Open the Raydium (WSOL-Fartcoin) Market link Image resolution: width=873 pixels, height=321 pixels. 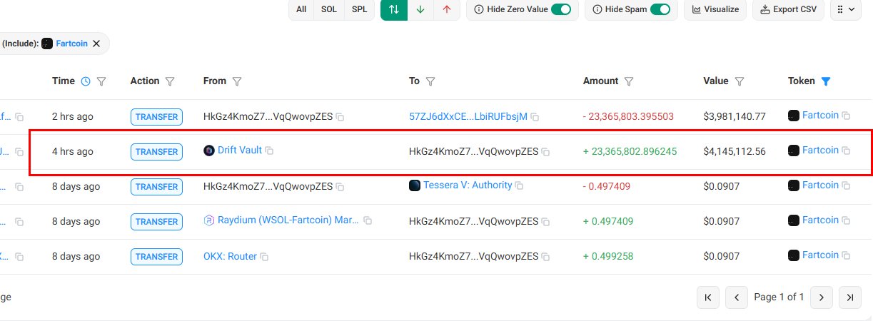point(288,220)
